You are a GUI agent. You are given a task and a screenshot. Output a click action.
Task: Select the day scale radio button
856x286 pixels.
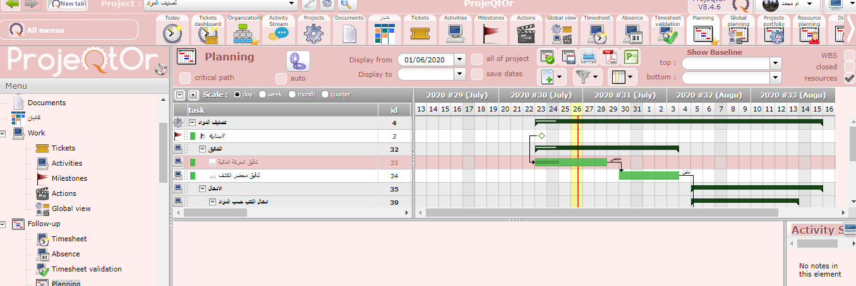(x=238, y=94)
